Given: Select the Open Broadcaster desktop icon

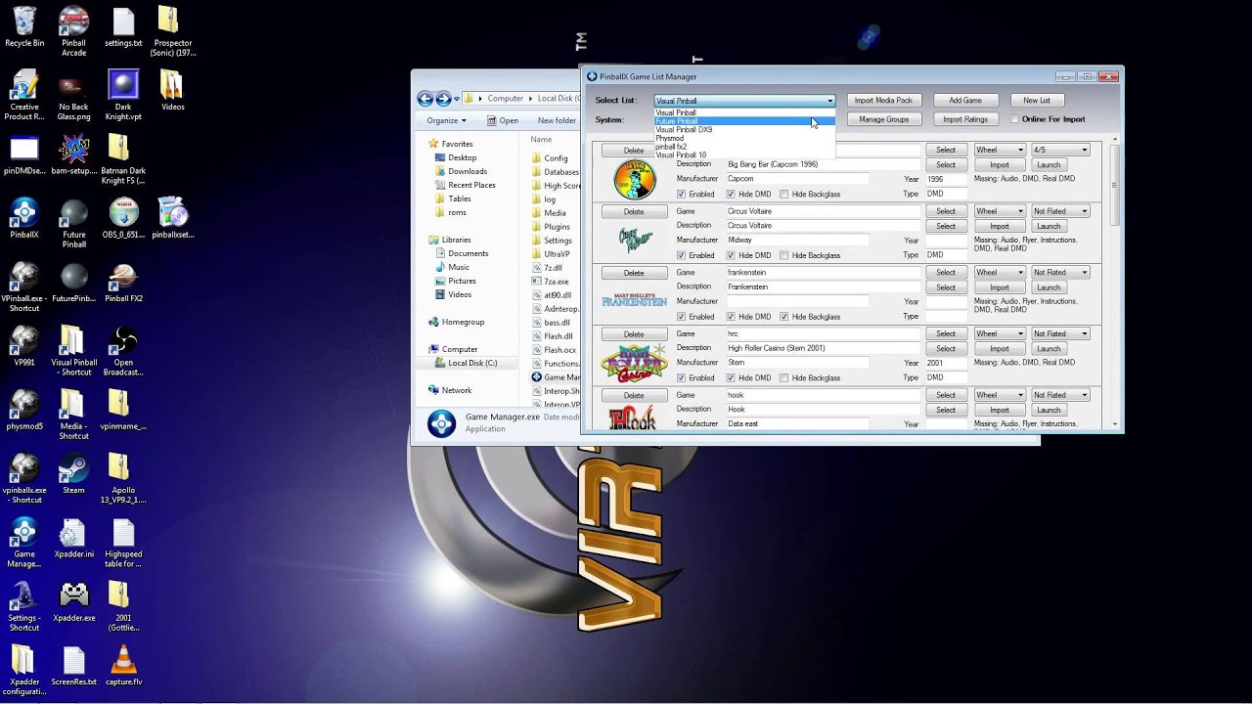Looking at the screenshot, I should point(123,351).
